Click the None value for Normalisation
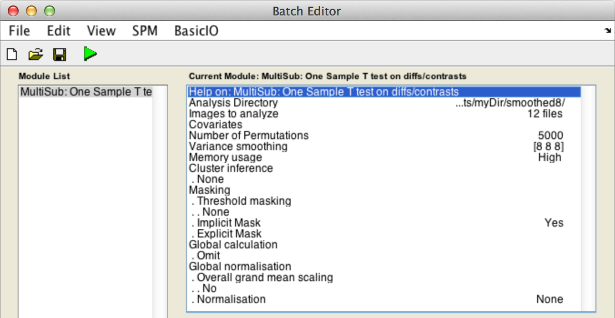615x318 pixels. tap(549, 299)
